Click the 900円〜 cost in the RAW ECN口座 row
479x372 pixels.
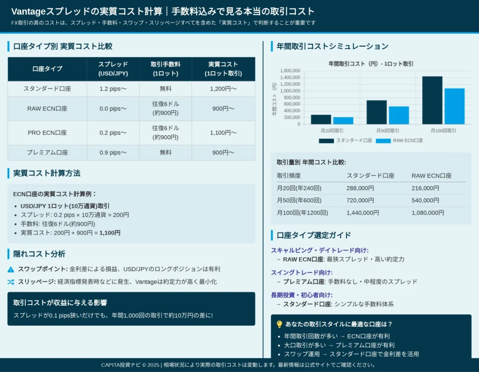click(x=223, y=109)
